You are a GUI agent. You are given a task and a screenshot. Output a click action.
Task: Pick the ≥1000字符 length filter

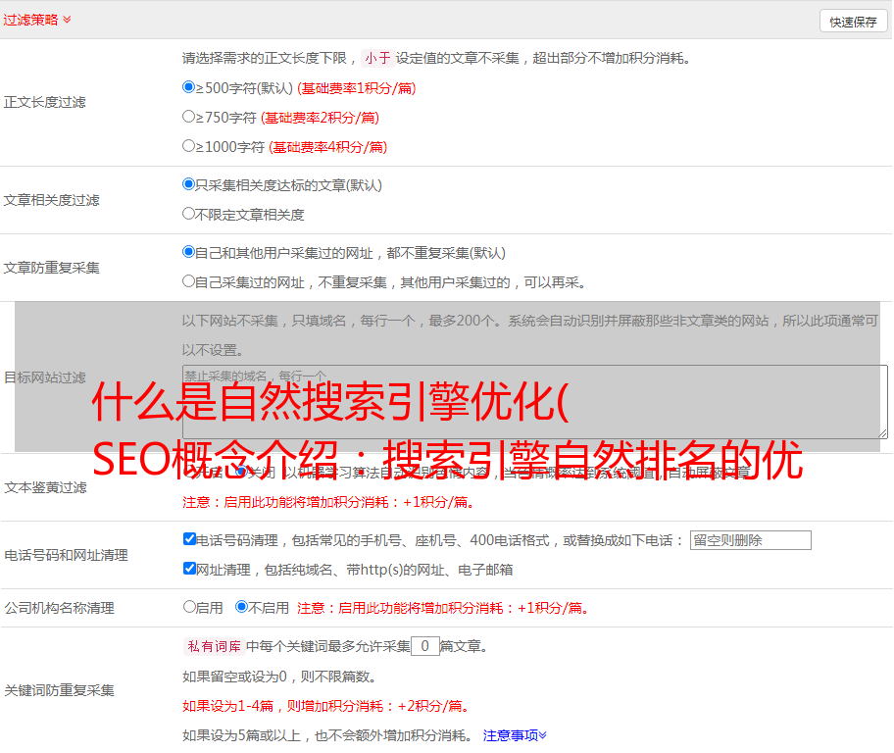(189, 146)
